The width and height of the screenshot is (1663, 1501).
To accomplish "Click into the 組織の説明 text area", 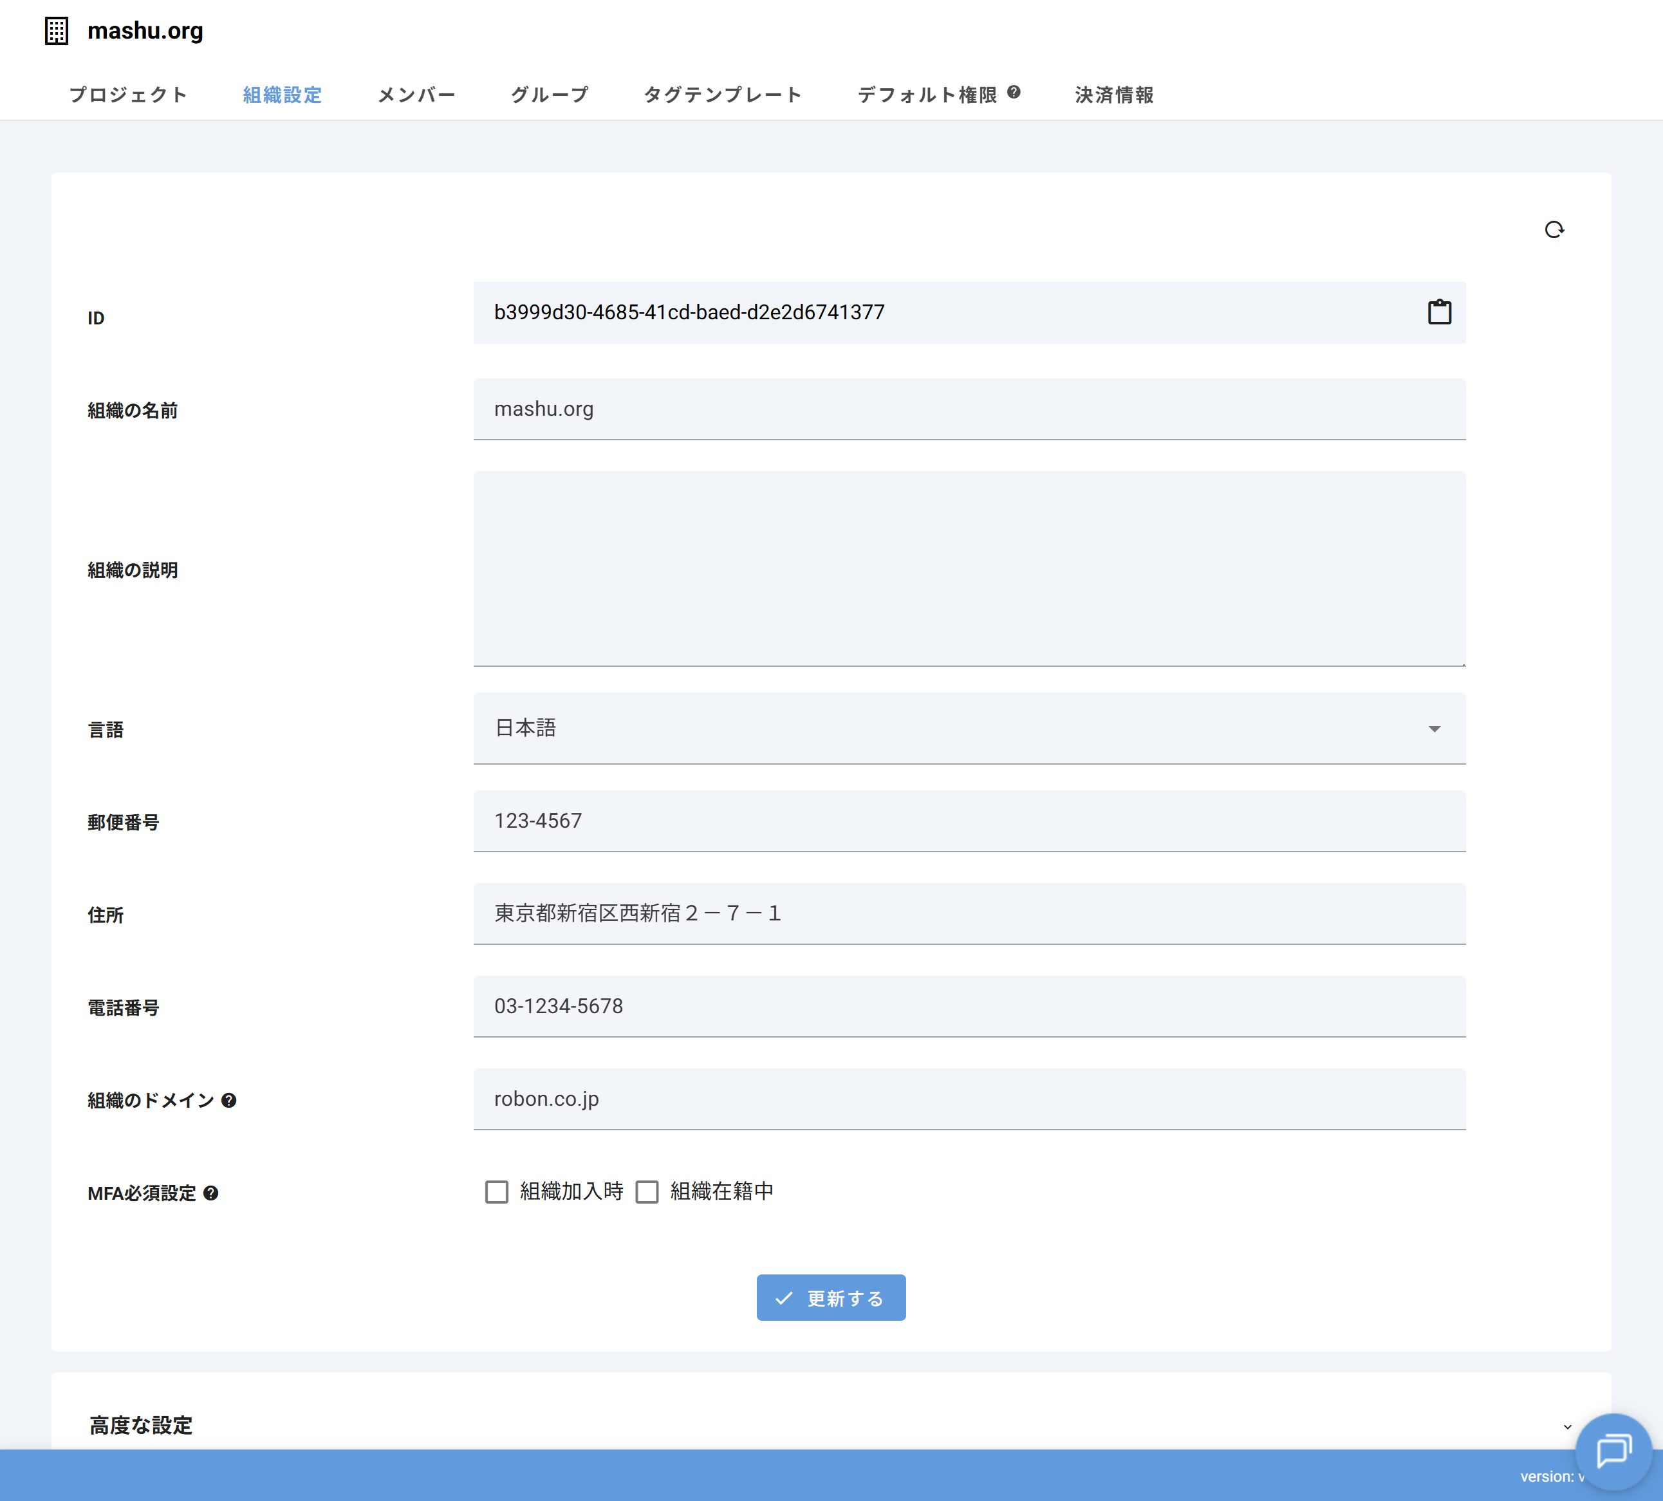I will [x=969, y=568].
